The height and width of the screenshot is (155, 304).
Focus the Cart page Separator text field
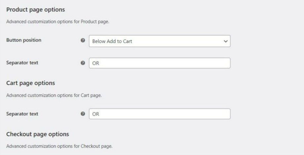pos(159,114)
